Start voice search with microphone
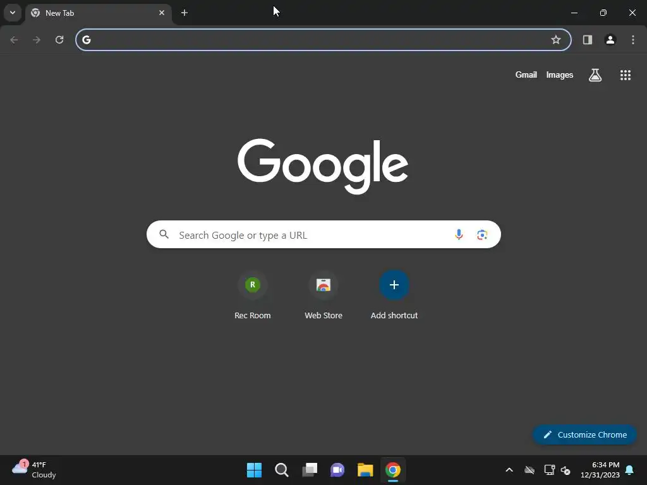 (459, 235)
